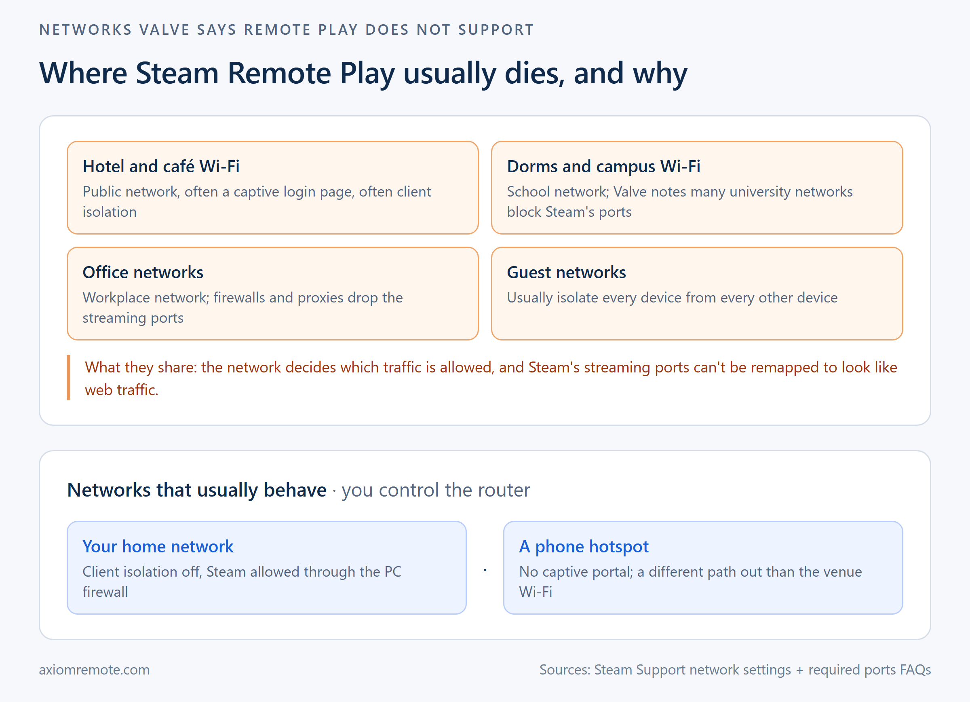
Task: Select the 'A phone hotspot' card title
Action: [x=584, y=547]
